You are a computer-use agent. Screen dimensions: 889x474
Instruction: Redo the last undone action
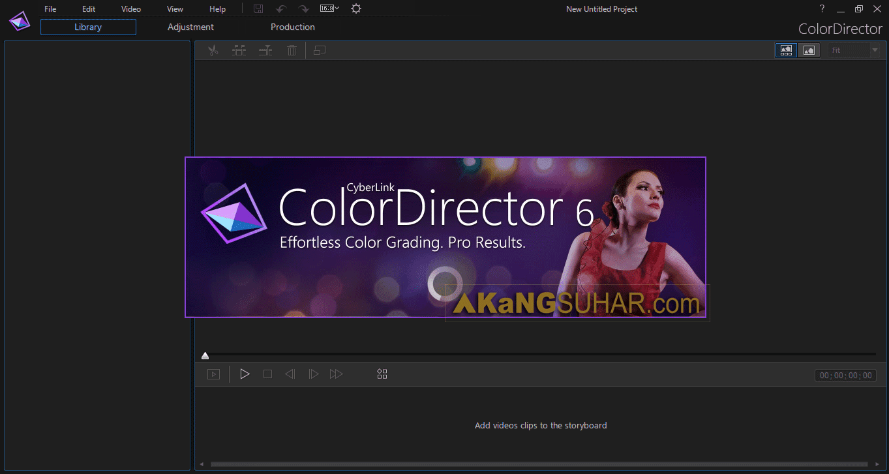[303, 9]
